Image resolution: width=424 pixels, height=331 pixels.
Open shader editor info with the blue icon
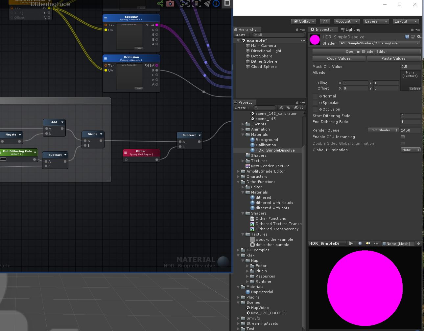tap(216, 4)
